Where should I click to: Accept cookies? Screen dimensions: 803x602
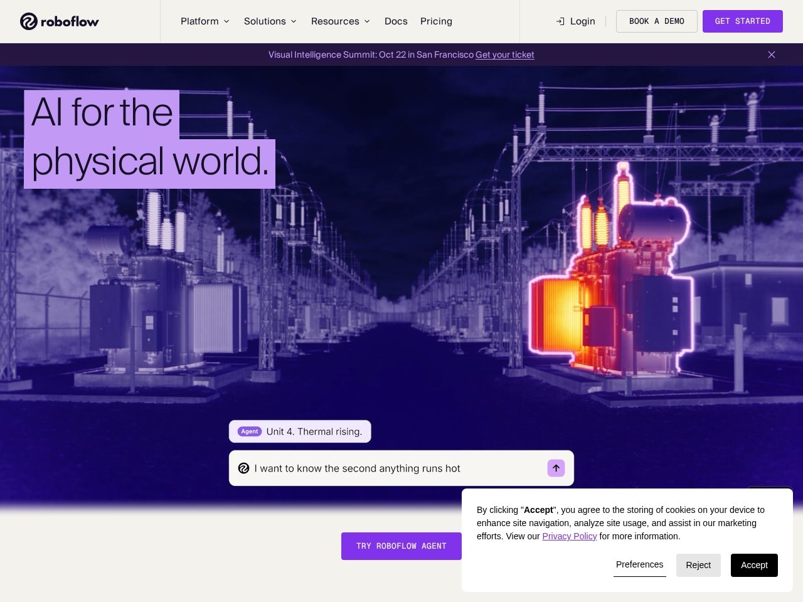point(754,565)
